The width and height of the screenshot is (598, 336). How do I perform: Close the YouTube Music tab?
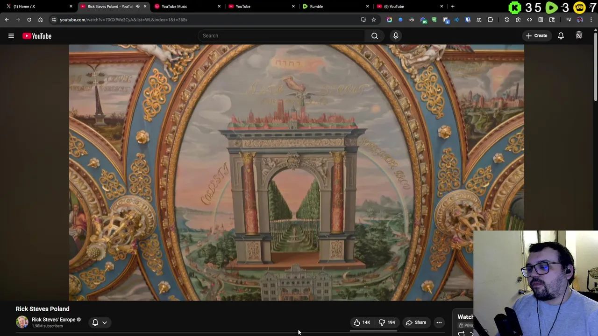[x=219, y=7]
